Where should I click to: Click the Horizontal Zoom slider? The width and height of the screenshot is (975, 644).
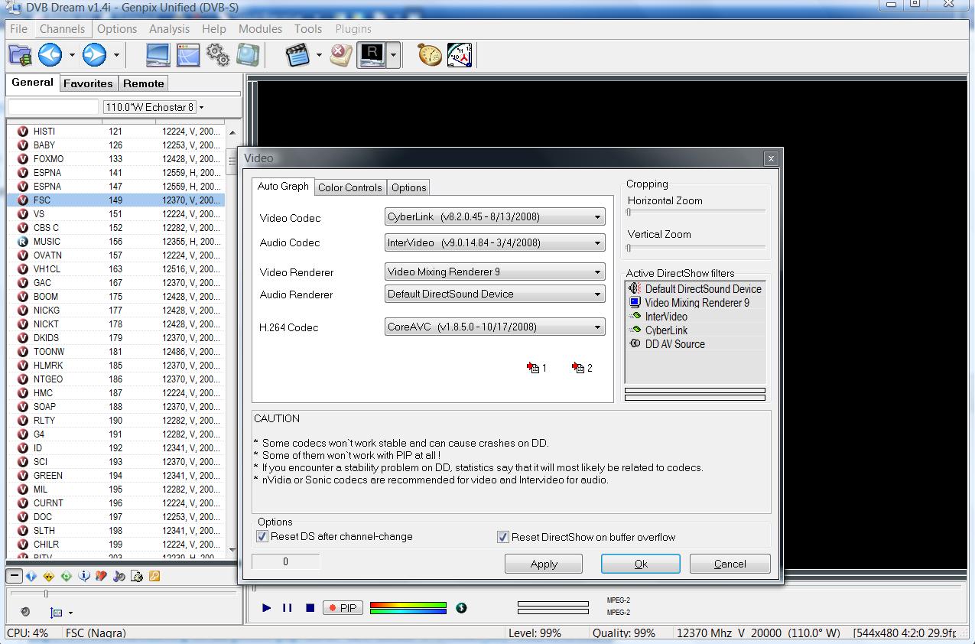click(696, 212)
